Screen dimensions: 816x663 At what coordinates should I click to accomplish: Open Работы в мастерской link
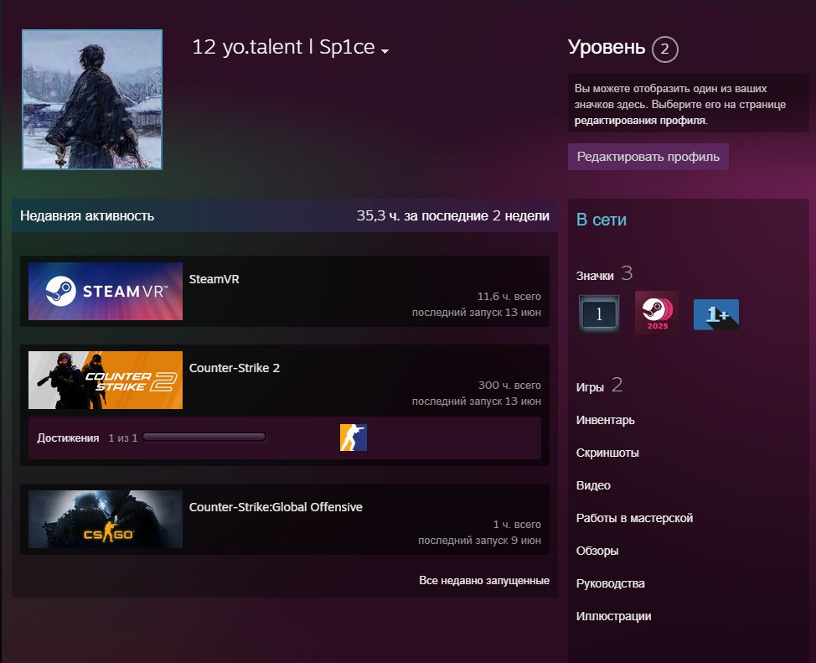point(634,518)
